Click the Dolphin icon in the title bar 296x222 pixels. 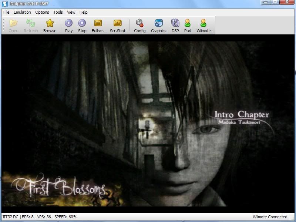point(4,4)
